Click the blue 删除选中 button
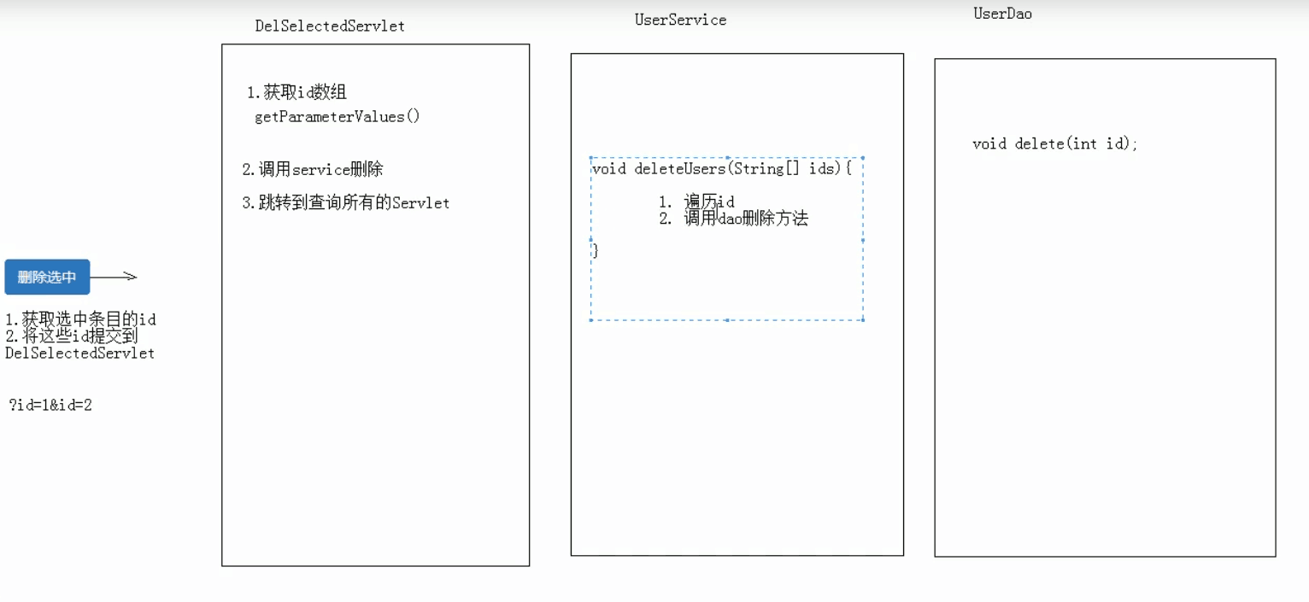 pyautogui.click(x=46, y=276)
